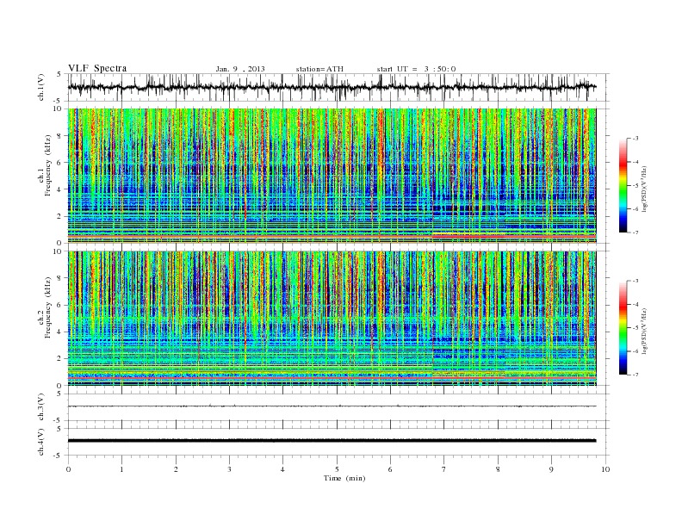Click the ch.3 voltage trace panel
Screen dimensions: 682x527
(x=338, y=407)
